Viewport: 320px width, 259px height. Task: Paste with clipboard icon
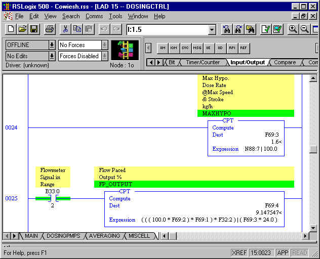click(x=89, y=29)
